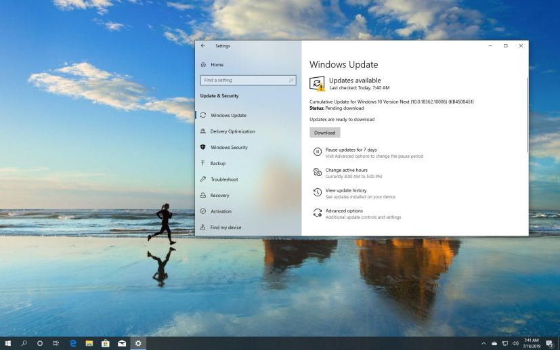The width and height of the screenshot is (560, 350).
Task: Maximize the Settings window
Action: (x=506, y=46)
